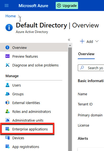104x151 pixels.
Task: Click the Upgrade button
Action: click(67, 5)
